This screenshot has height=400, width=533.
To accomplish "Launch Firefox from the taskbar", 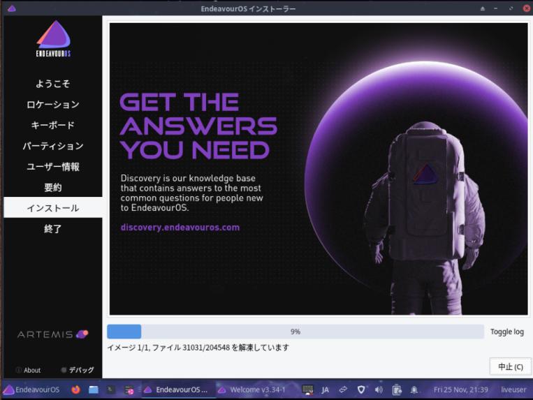I will [75, 390].
